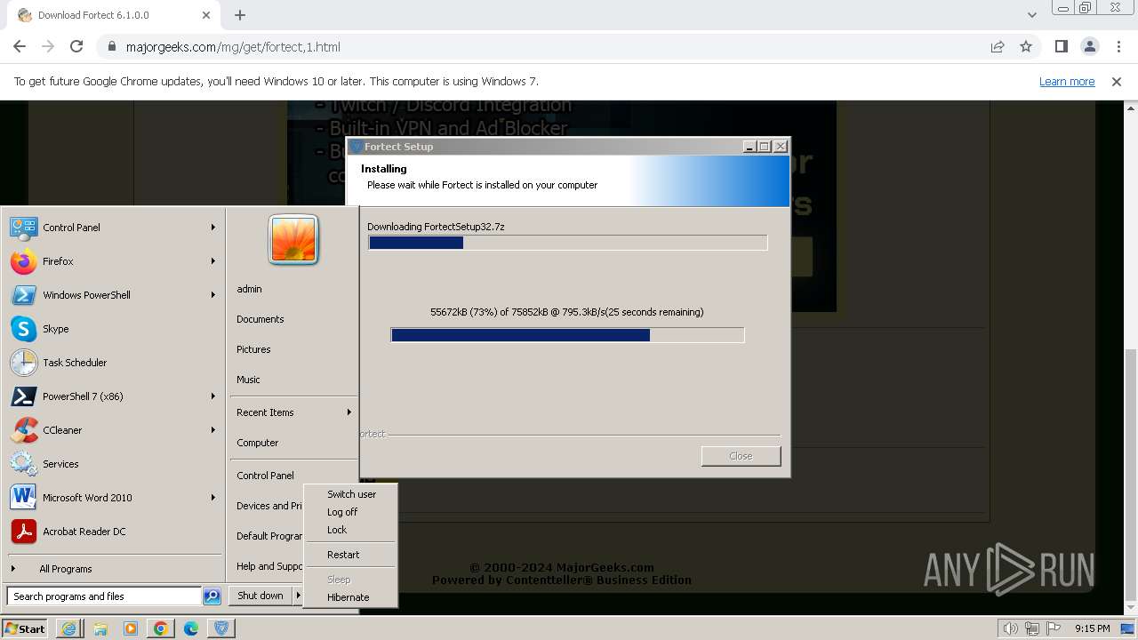Open Chrome tab search dropdown
Viewport: 1138px width, 640px height.
click(1031, 14)
